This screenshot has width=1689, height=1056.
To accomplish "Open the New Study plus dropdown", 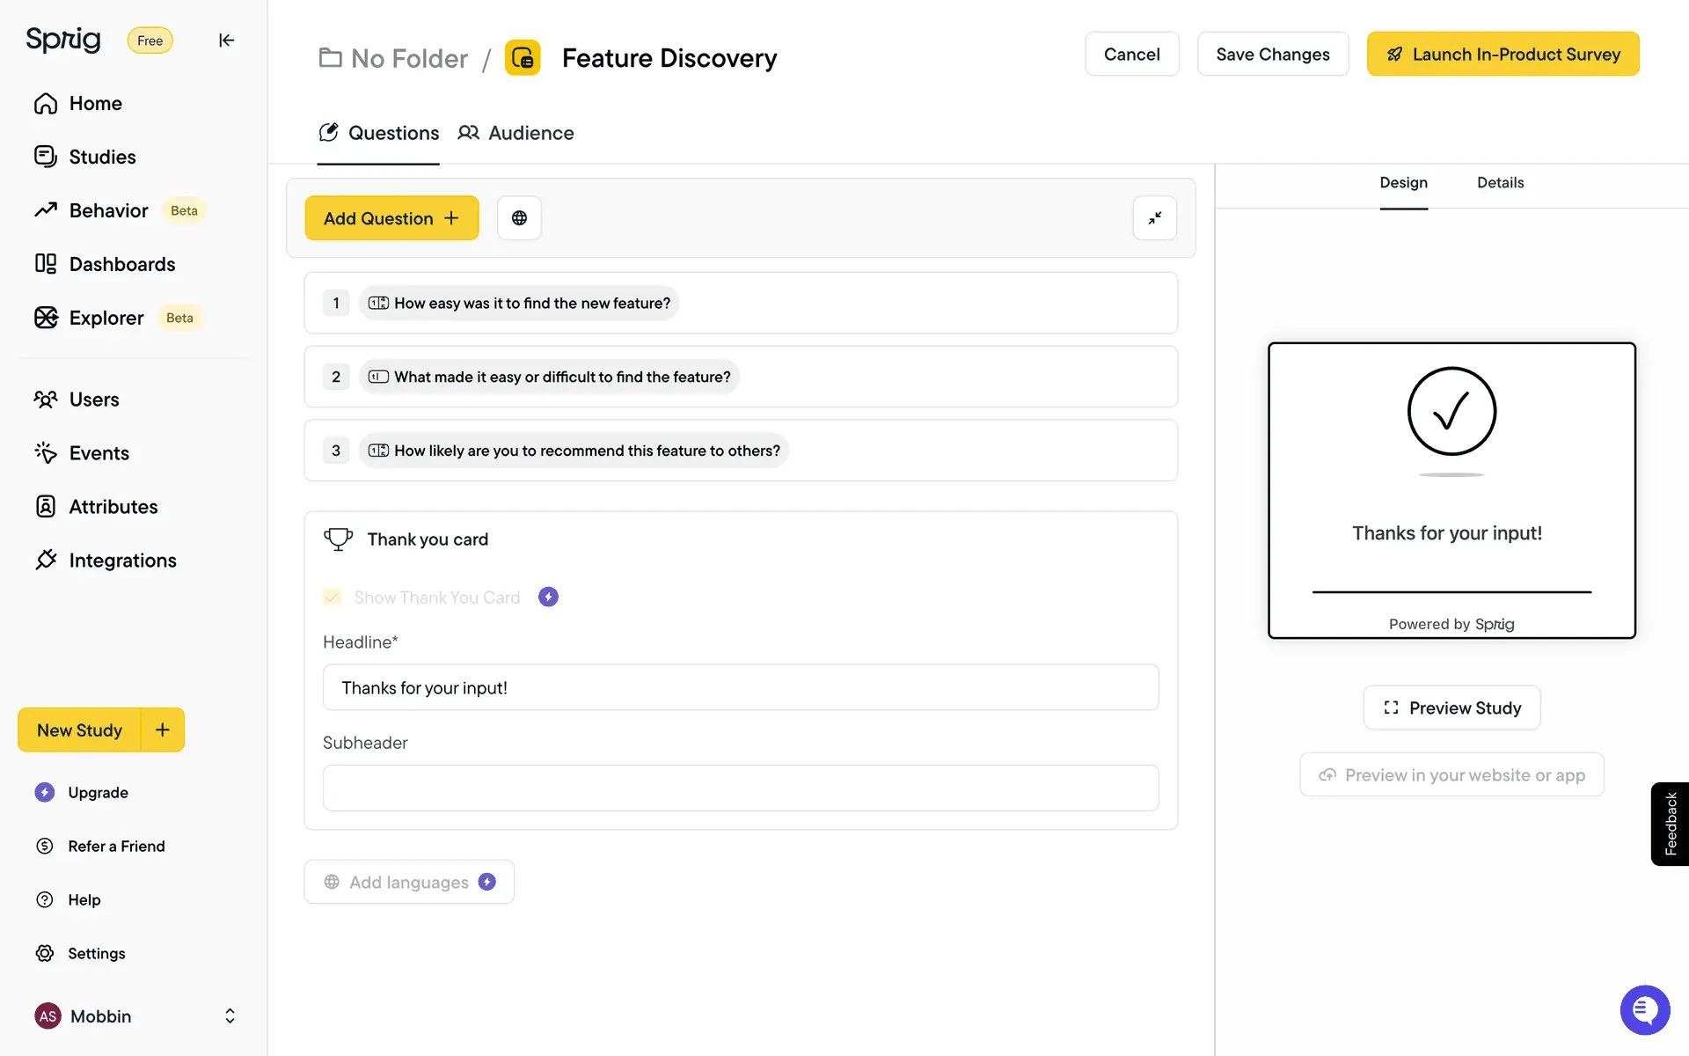I will [163, 730].
